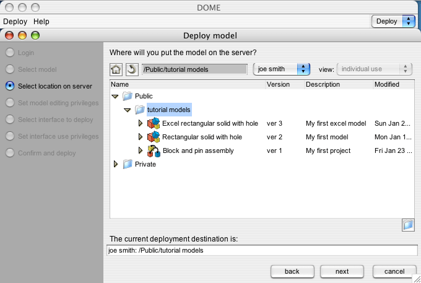Select the Private folder label
This screenshot has height=283, width=421.
(x=145, y=164)
